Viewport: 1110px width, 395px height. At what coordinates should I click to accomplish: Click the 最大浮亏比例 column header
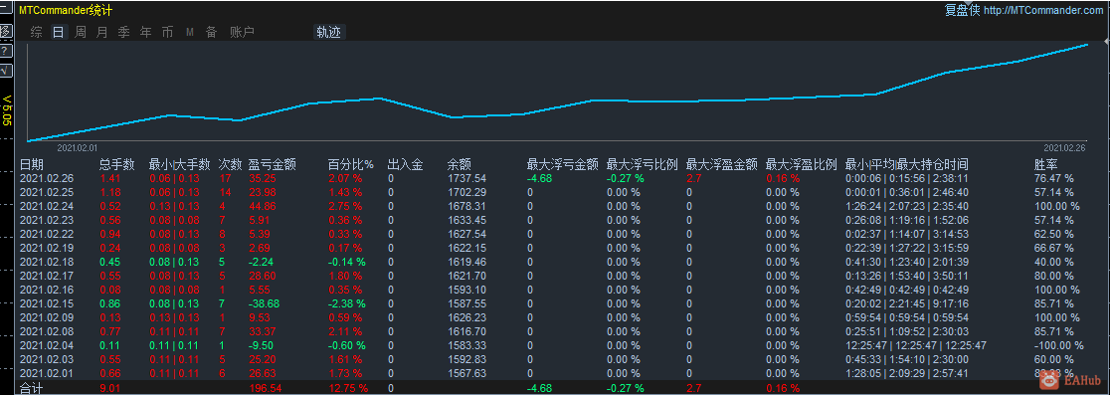point(642,164)
